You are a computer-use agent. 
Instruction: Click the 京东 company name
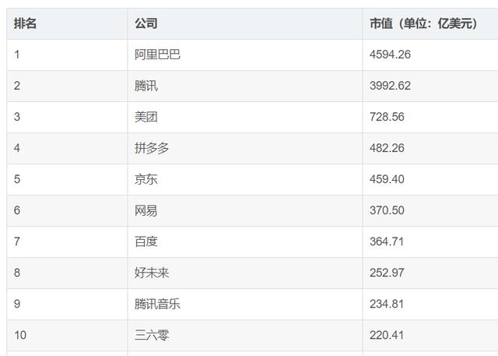[x=146, y=179]
